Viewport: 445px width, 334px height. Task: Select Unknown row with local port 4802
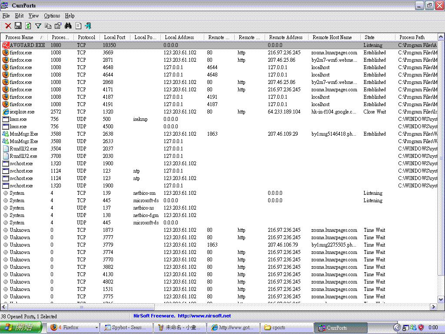coord(219,282)
